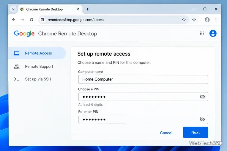227x151 pixels.
Task: Open the blue Google account avatar
Action: (213, 34)
